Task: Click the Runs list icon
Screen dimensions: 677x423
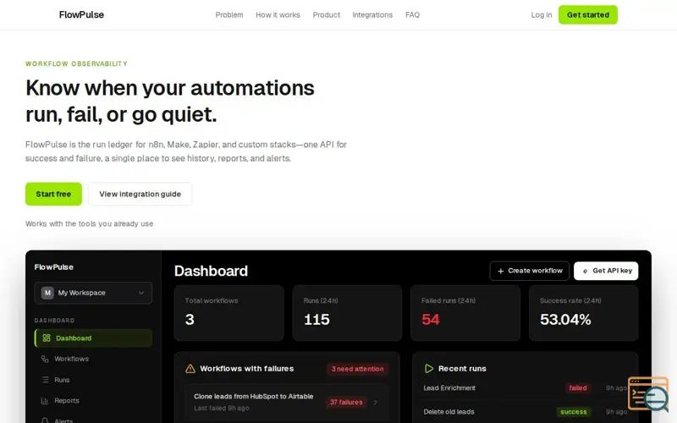Action: click(45, 380)
